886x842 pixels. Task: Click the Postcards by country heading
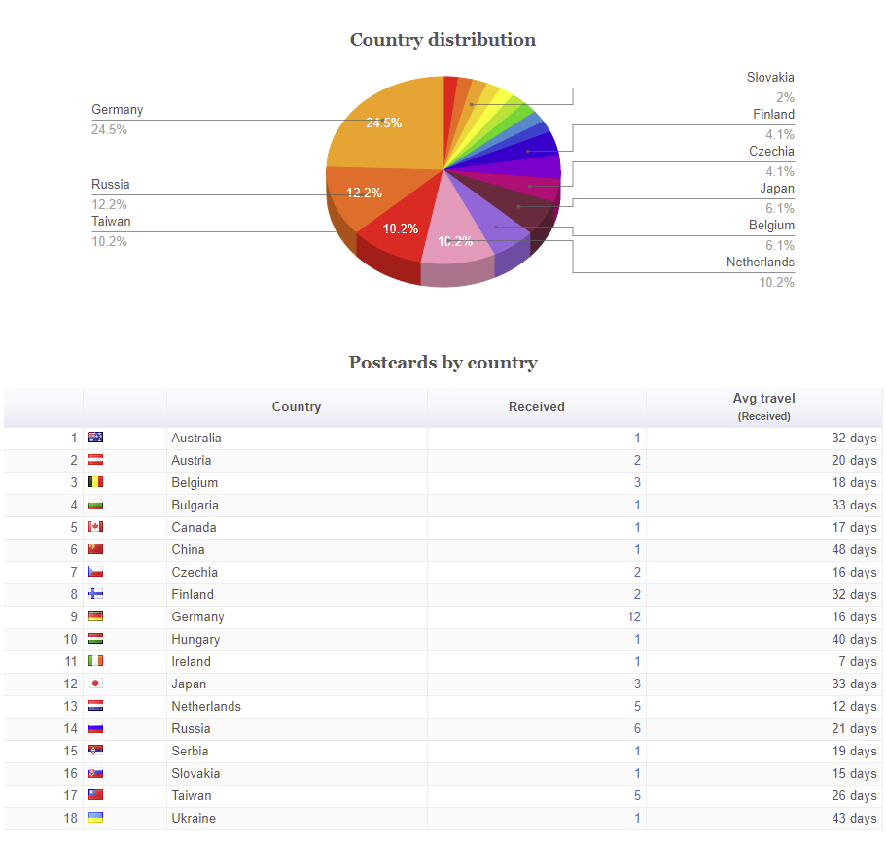click(x=443, y=362)
